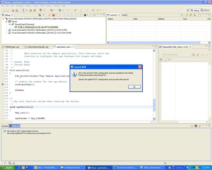Click the green run launch toolbar icon

point(60,10)
